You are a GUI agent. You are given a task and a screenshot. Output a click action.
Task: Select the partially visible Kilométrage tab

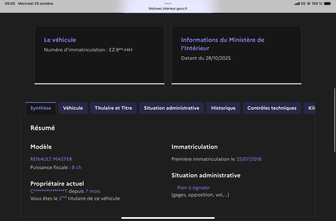(x=311, y=108)
